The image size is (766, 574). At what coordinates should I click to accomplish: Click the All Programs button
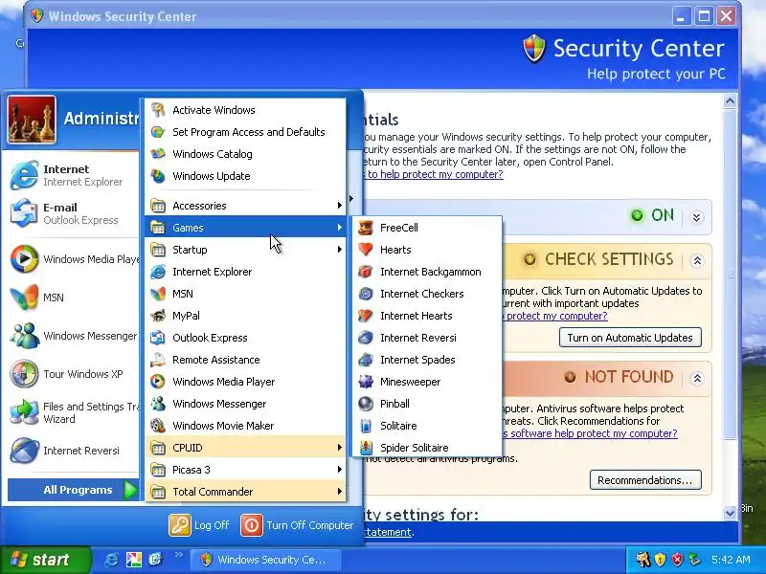click(74, 490)
